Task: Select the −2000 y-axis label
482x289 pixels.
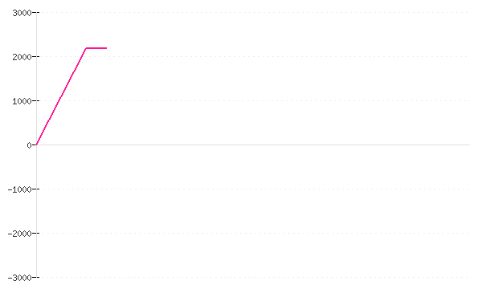Action: [19, 234]
